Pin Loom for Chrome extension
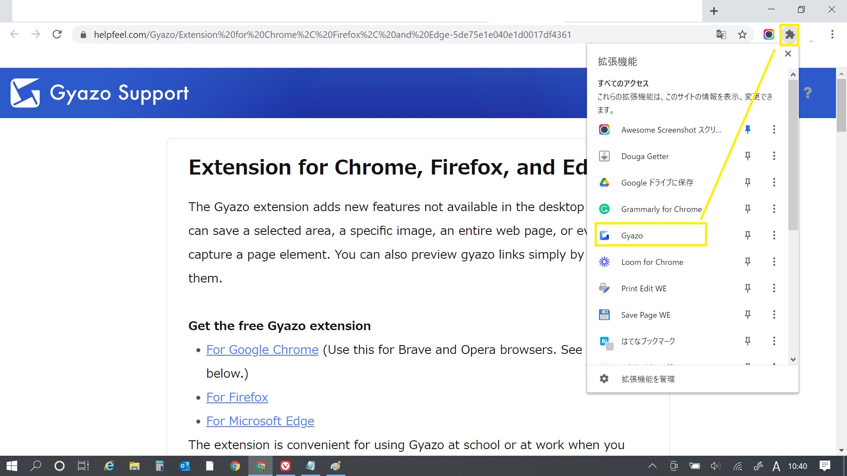This screenshot has width=847, height=476. pyautogui.click(x=747, y=262)
